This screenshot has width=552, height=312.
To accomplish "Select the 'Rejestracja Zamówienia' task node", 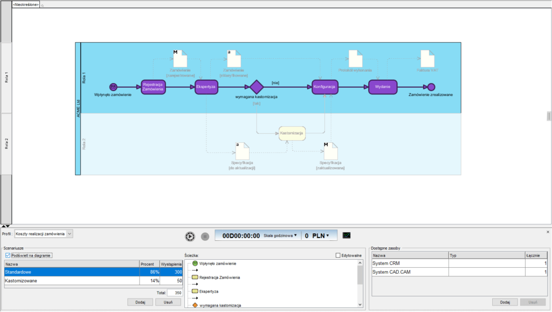I will coord(153,87).
